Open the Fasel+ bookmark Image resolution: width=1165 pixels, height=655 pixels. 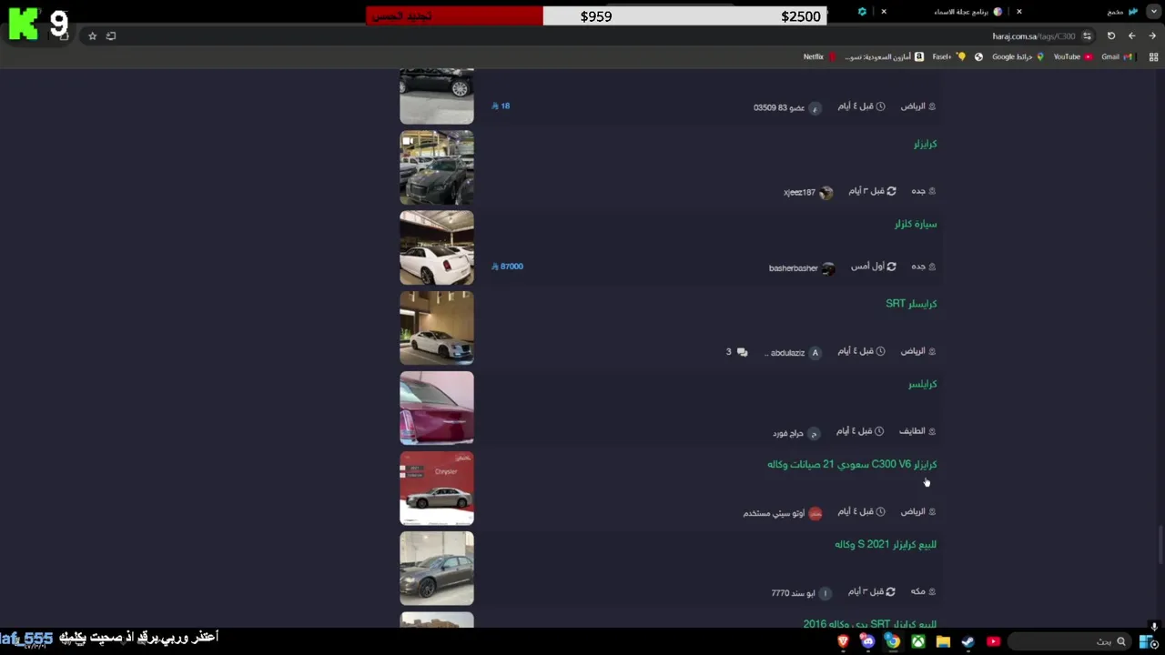click(x=948, y=56)
